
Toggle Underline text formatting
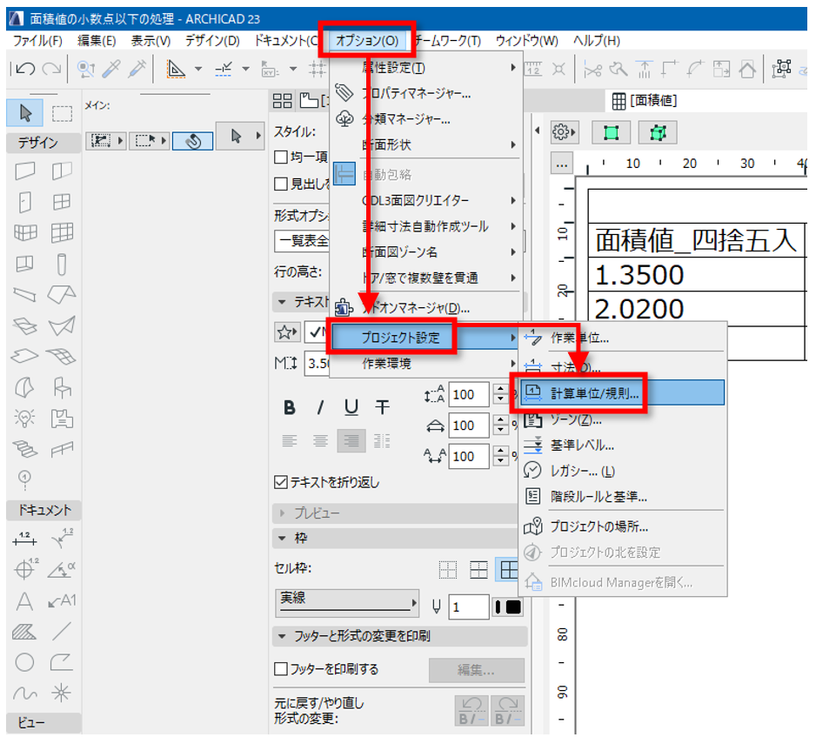pos(351,407)
